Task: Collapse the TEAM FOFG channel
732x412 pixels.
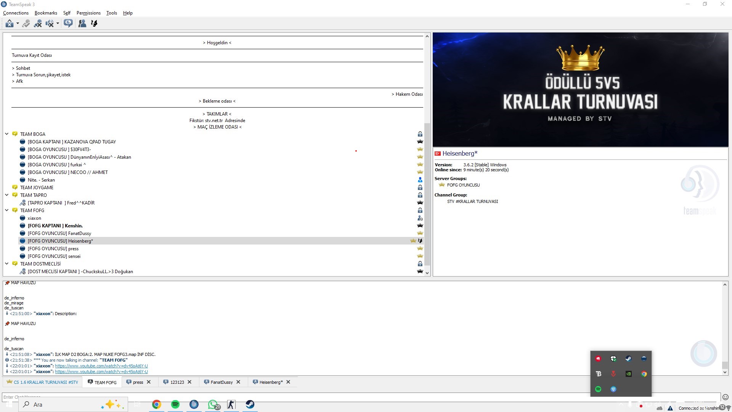Action: pyautogui.click(x=7, y=210)
